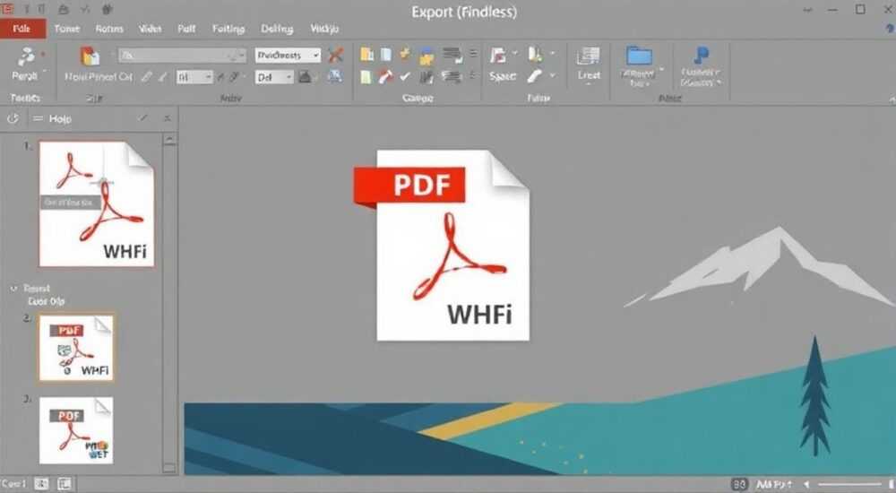Click the yellow sparkle icon in ribbon
This screenshot has height=493, width=896.
pos(405,53)
